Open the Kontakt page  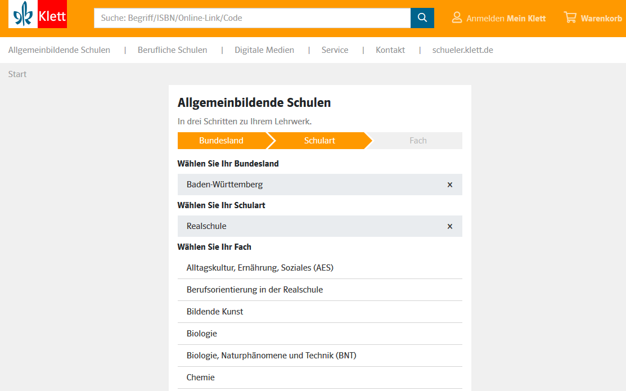click(x=390, y=50)
